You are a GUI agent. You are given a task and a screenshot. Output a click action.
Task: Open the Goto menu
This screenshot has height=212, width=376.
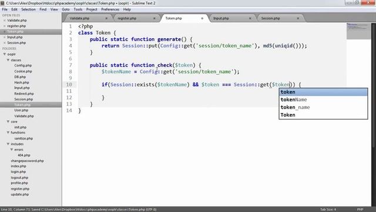point(66,9)
